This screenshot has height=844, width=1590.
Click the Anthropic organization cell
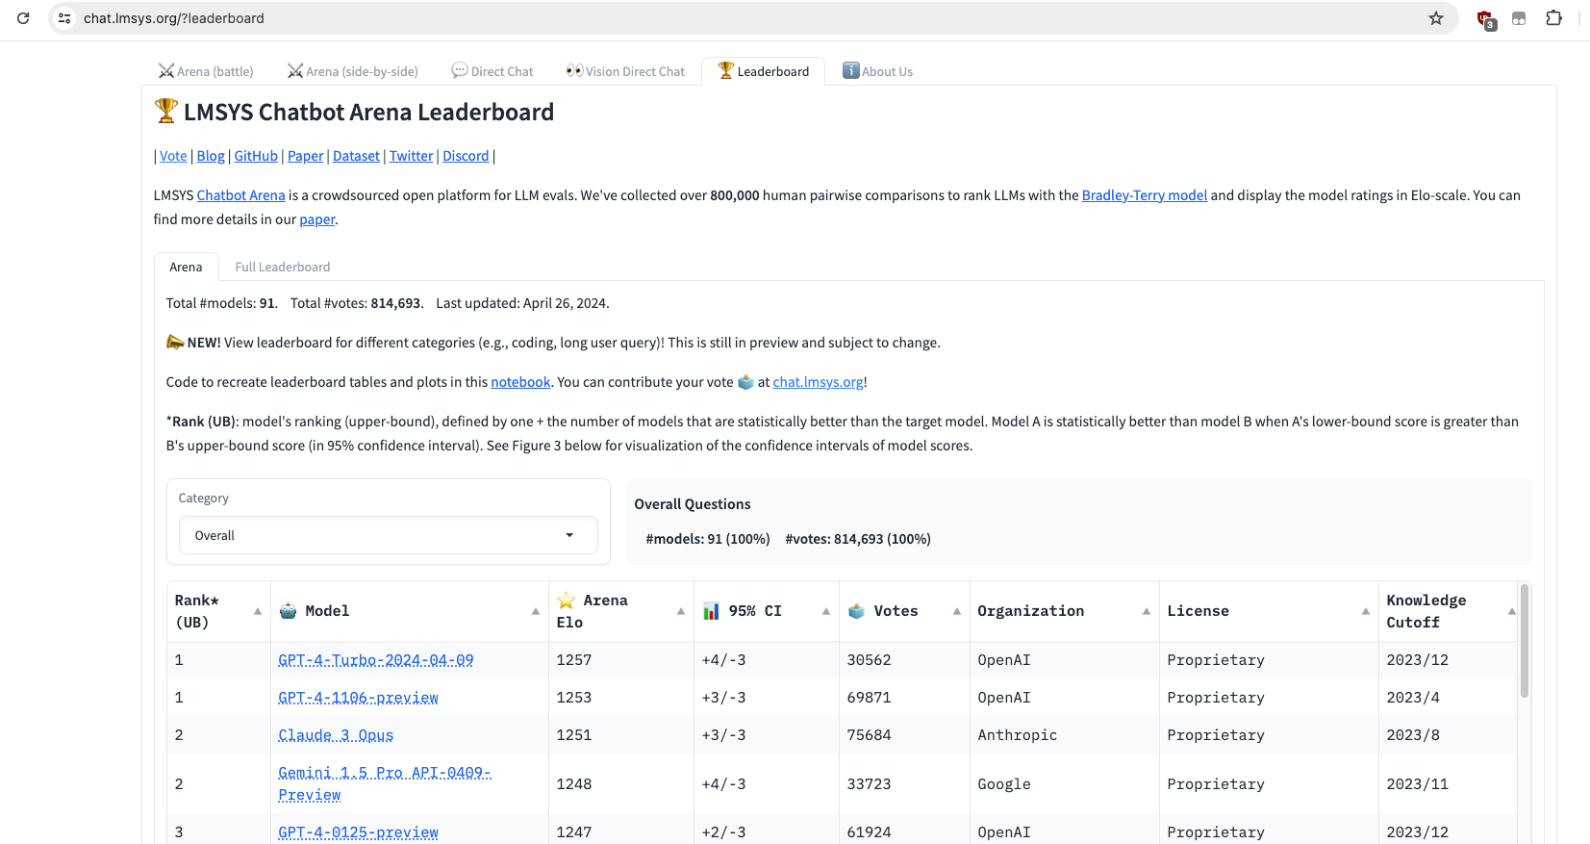coord(1017,735)
